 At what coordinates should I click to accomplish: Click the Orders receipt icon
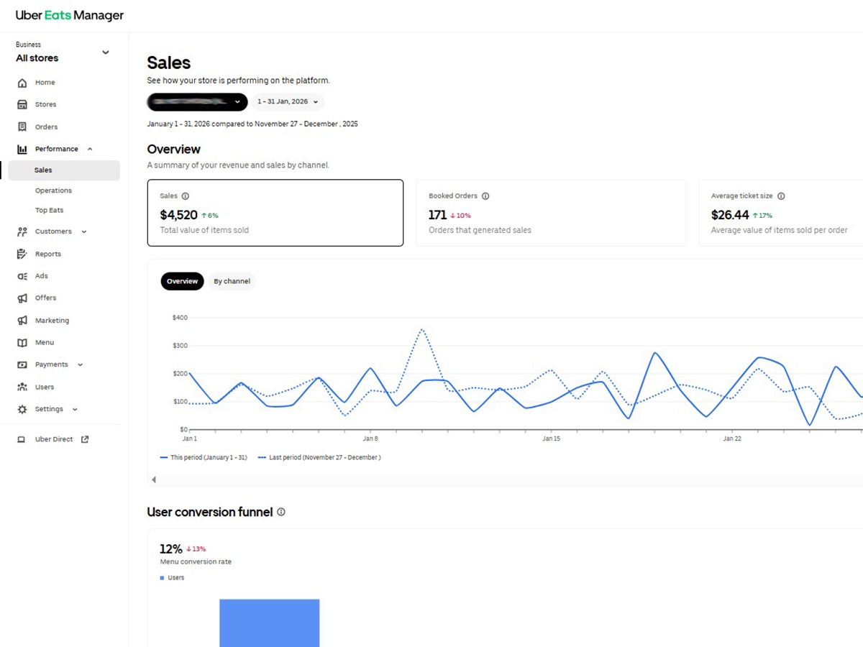pyautogui.click(x=22, y=127)
